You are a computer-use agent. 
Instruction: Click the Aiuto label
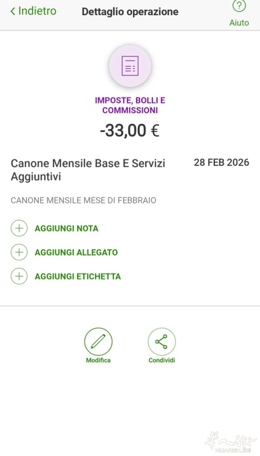[239, 23]
